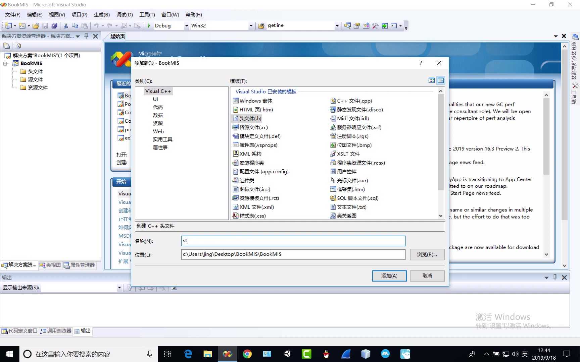Click the Show All Files icon in Solution Explorer
The width and height of the screenshot is (580, 362).
(18, 46)
